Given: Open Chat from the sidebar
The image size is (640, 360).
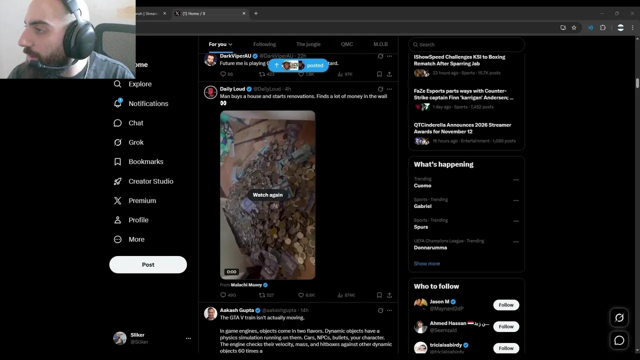Looking at the screenshot, I should tap(128, 123).
